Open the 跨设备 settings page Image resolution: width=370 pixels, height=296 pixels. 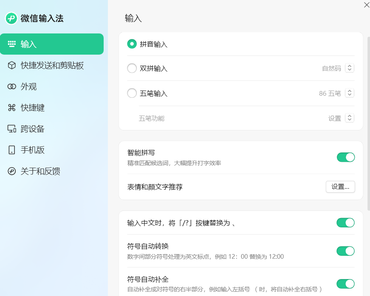tap(52, 129)
